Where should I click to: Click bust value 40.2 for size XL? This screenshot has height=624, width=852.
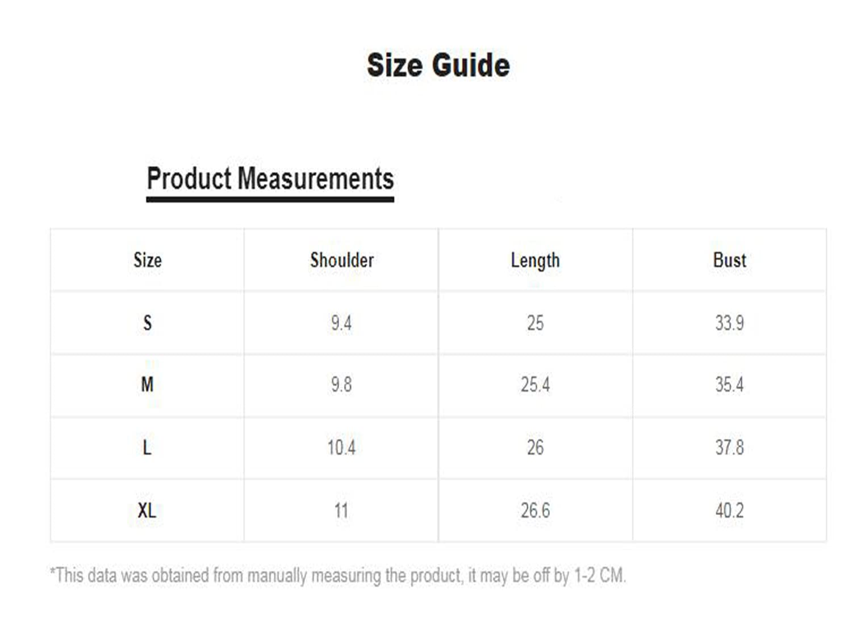(x=729, y=511)
